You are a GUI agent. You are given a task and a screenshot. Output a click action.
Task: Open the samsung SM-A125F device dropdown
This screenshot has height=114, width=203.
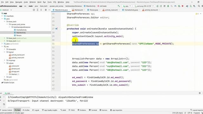coord(144,6)
